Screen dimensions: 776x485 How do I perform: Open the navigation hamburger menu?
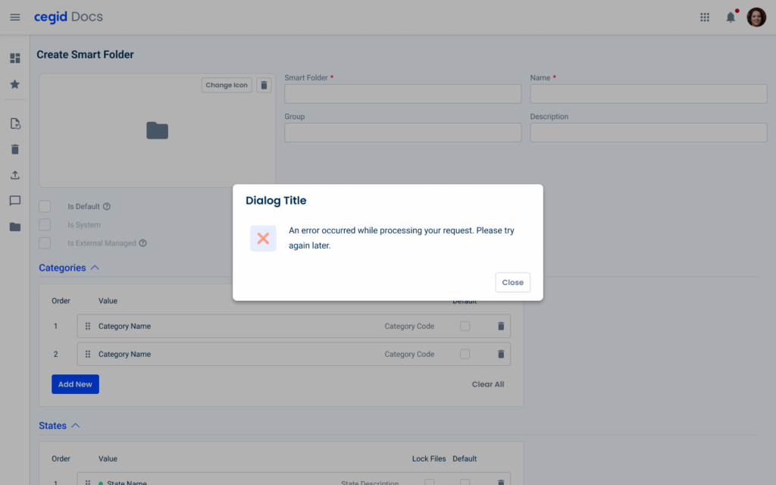[x=14, y=17]
